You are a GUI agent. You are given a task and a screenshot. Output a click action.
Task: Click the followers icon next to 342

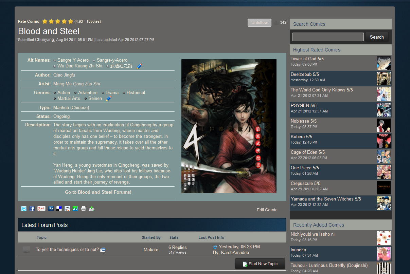(277, 23)
